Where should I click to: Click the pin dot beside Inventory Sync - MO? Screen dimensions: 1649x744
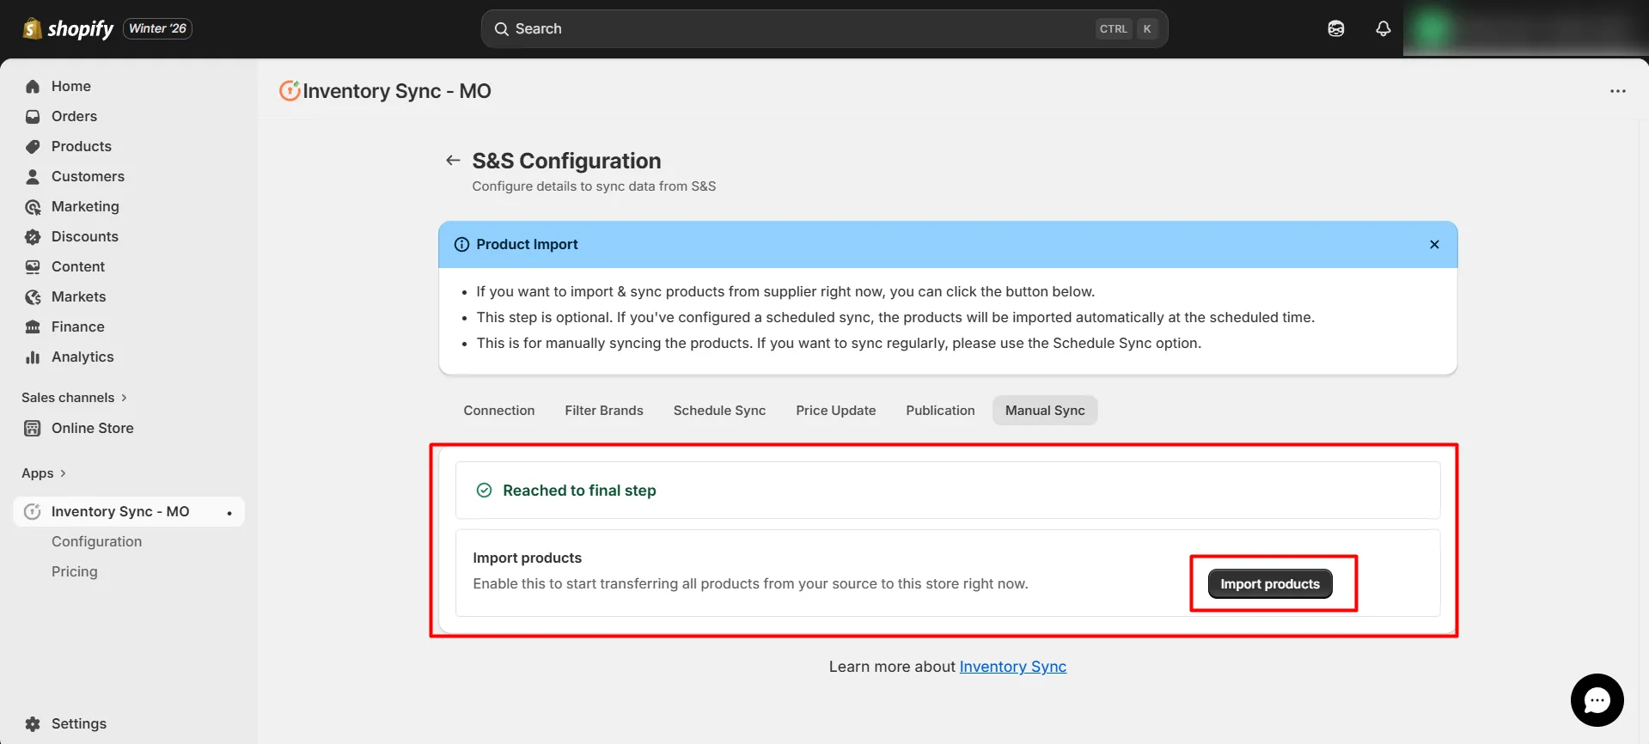click(x=229, y=512)
